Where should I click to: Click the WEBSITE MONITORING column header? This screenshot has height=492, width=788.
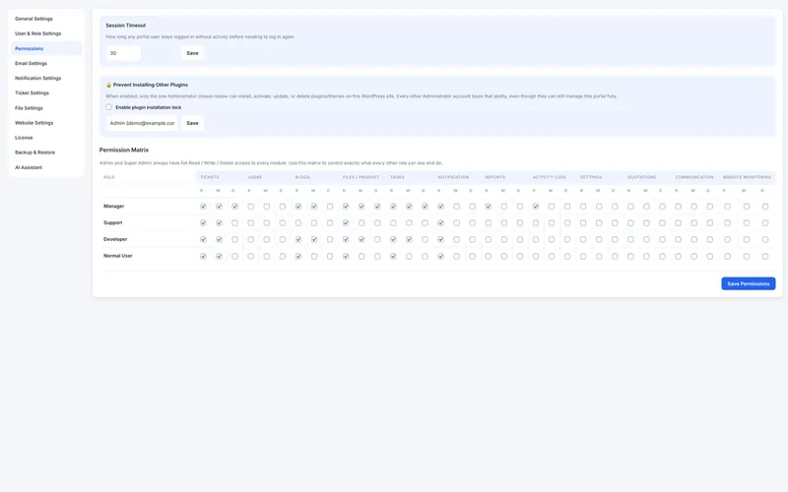(747, 177)
